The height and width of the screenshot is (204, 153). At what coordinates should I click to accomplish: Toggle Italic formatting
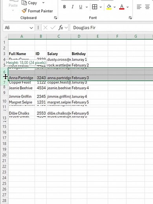72,7
